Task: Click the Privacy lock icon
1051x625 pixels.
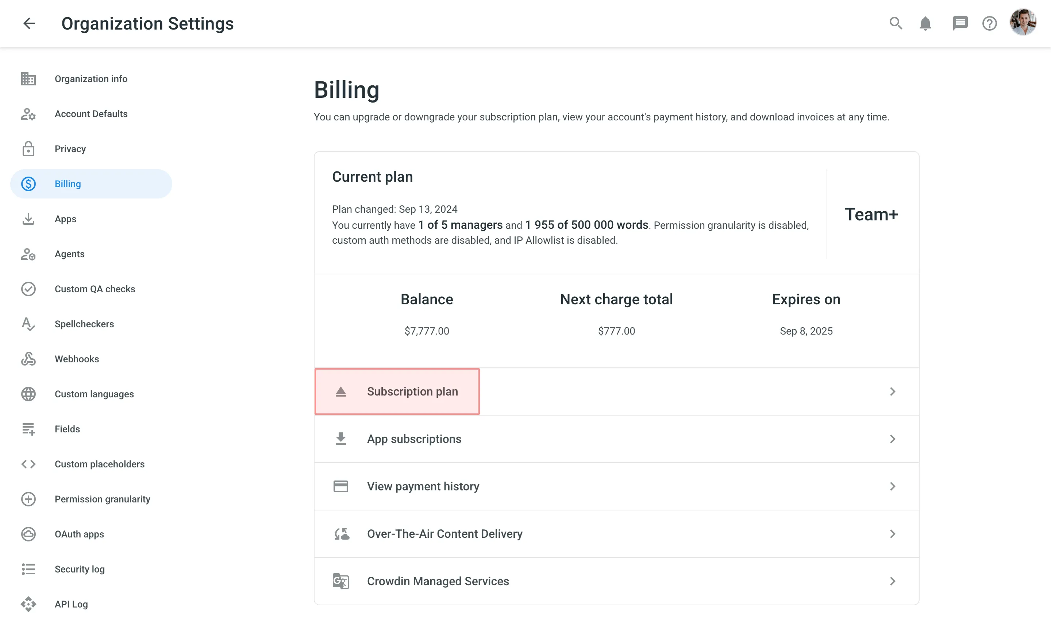Action: 28,148
